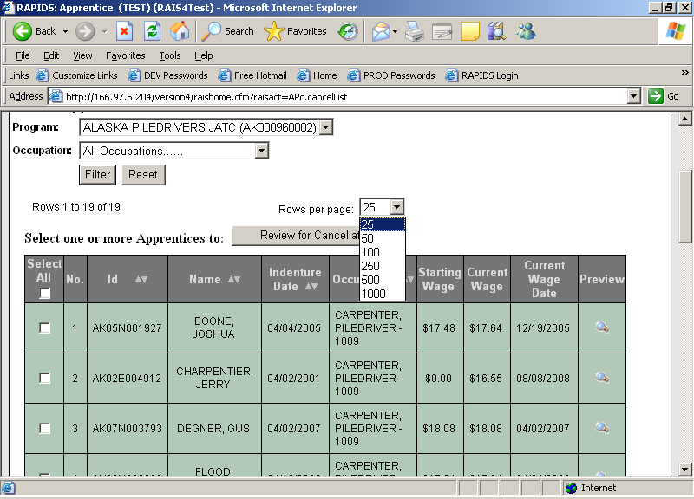The height and width of the screenshot is (499, 694).
Task: Open the Occupation dropdown
Action: tap(262, 151)
